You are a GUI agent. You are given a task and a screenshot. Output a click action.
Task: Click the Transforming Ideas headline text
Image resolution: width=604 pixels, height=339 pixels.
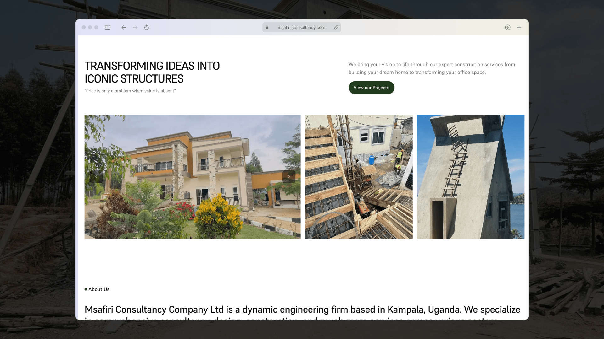tap(152, 72)
